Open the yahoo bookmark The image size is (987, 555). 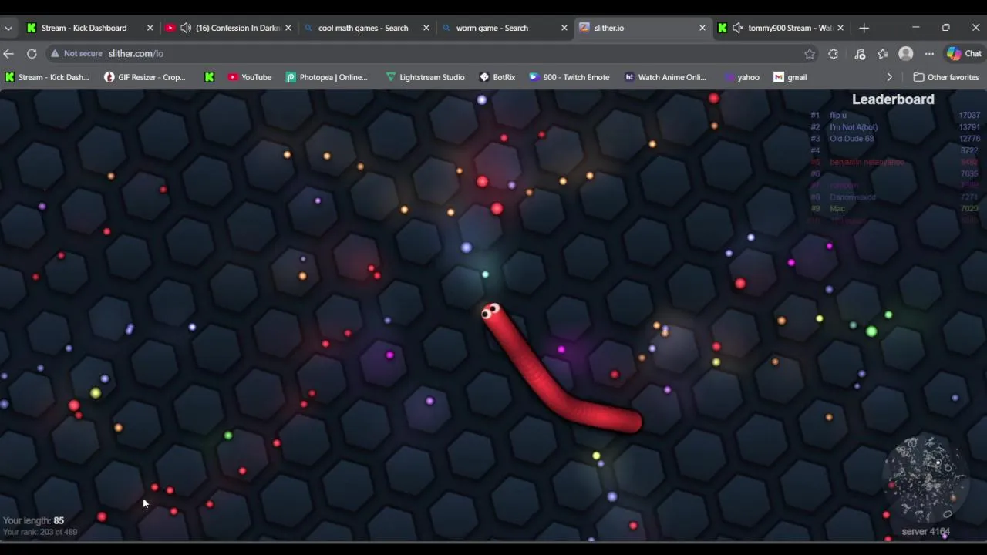coord(742,77)
